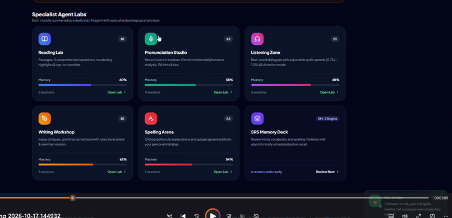The width and height of the screenshot is (452, 218).
Task: Click the volume speaker icon
Action: [405, 216]
